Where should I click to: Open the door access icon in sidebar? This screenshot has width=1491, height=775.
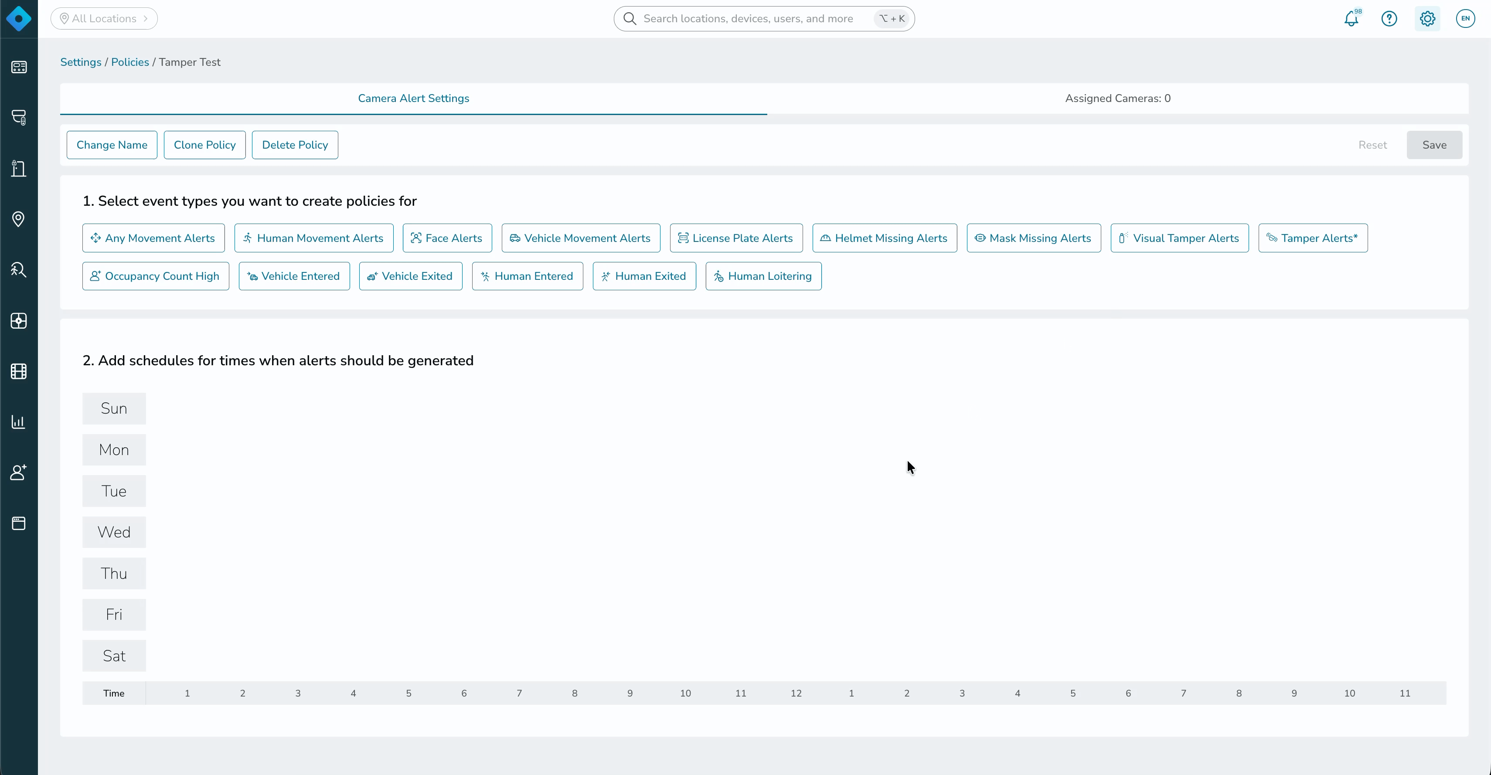coord(18,168)
